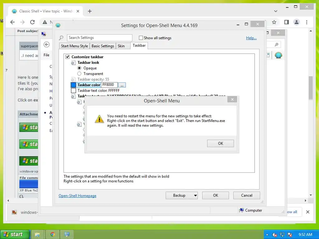Click the warning icon in the dialog
This screenshot has width=319, height=239.
[99, 119]
